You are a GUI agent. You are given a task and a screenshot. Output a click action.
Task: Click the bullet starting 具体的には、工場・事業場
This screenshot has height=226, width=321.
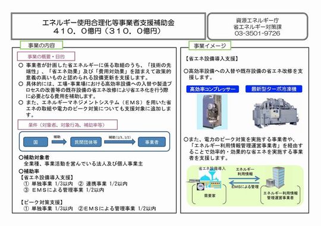pos(95,90)
